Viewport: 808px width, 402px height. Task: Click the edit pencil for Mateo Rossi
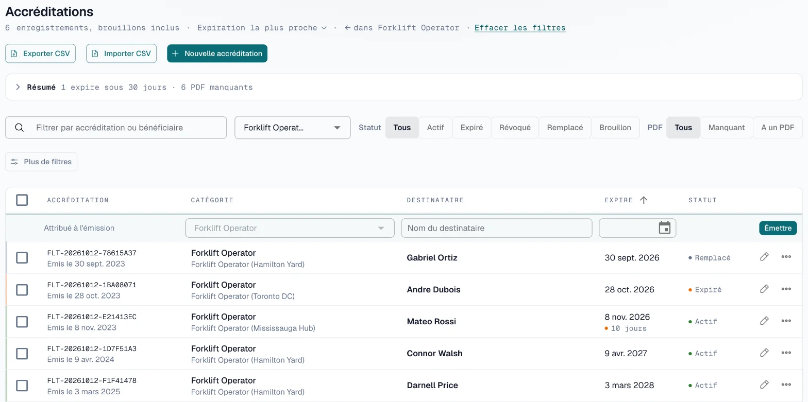point(764,321)
